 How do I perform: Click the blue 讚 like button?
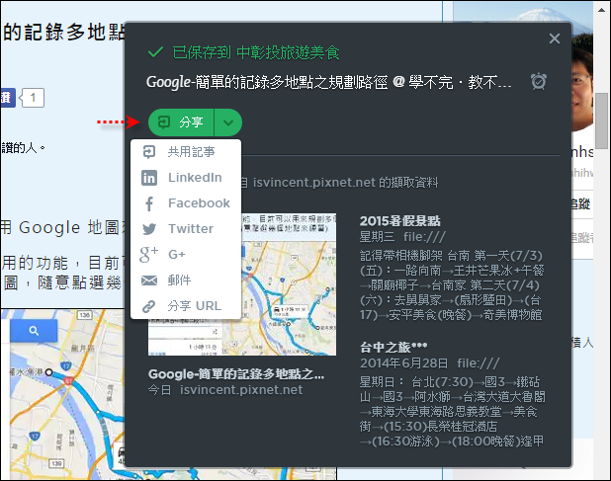coord(8,98)
